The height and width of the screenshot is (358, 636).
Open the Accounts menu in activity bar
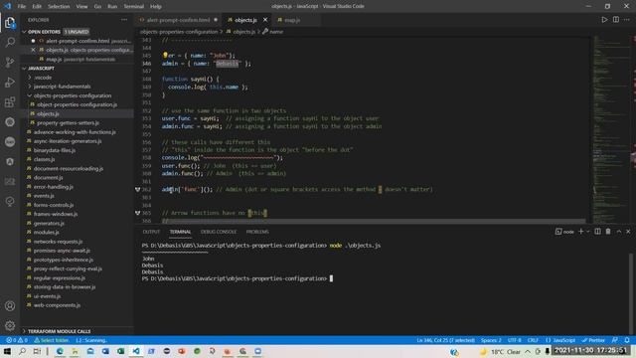pos(10,306)
